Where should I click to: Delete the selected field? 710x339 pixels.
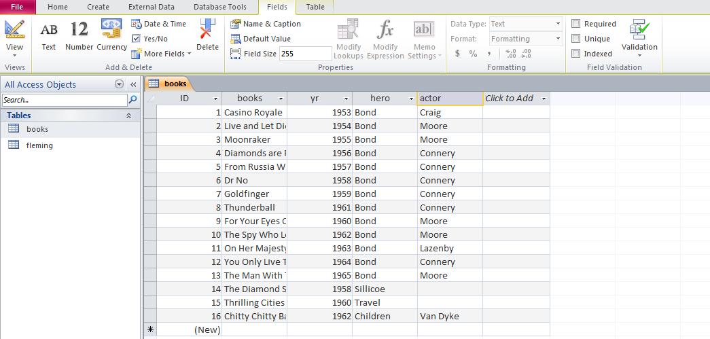coord(207,36)
